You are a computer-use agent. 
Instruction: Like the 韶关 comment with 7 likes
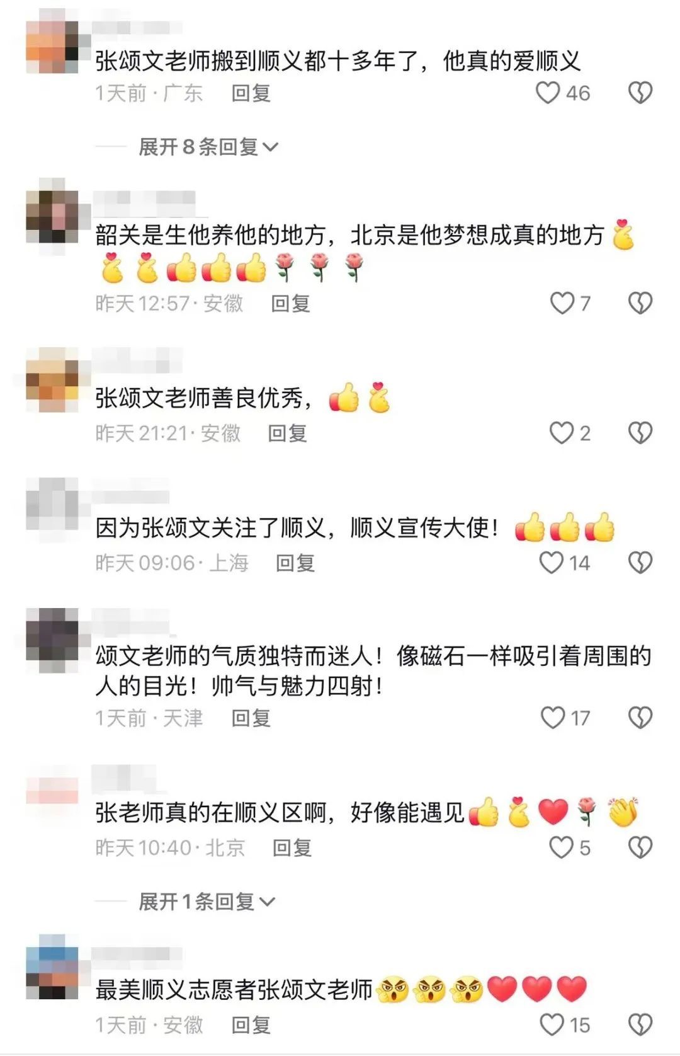pos(562,303)
